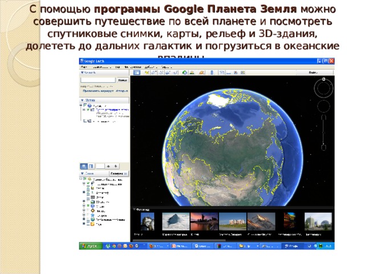
Task: Click the Email envelope toolbar icon
Action: 221,72
